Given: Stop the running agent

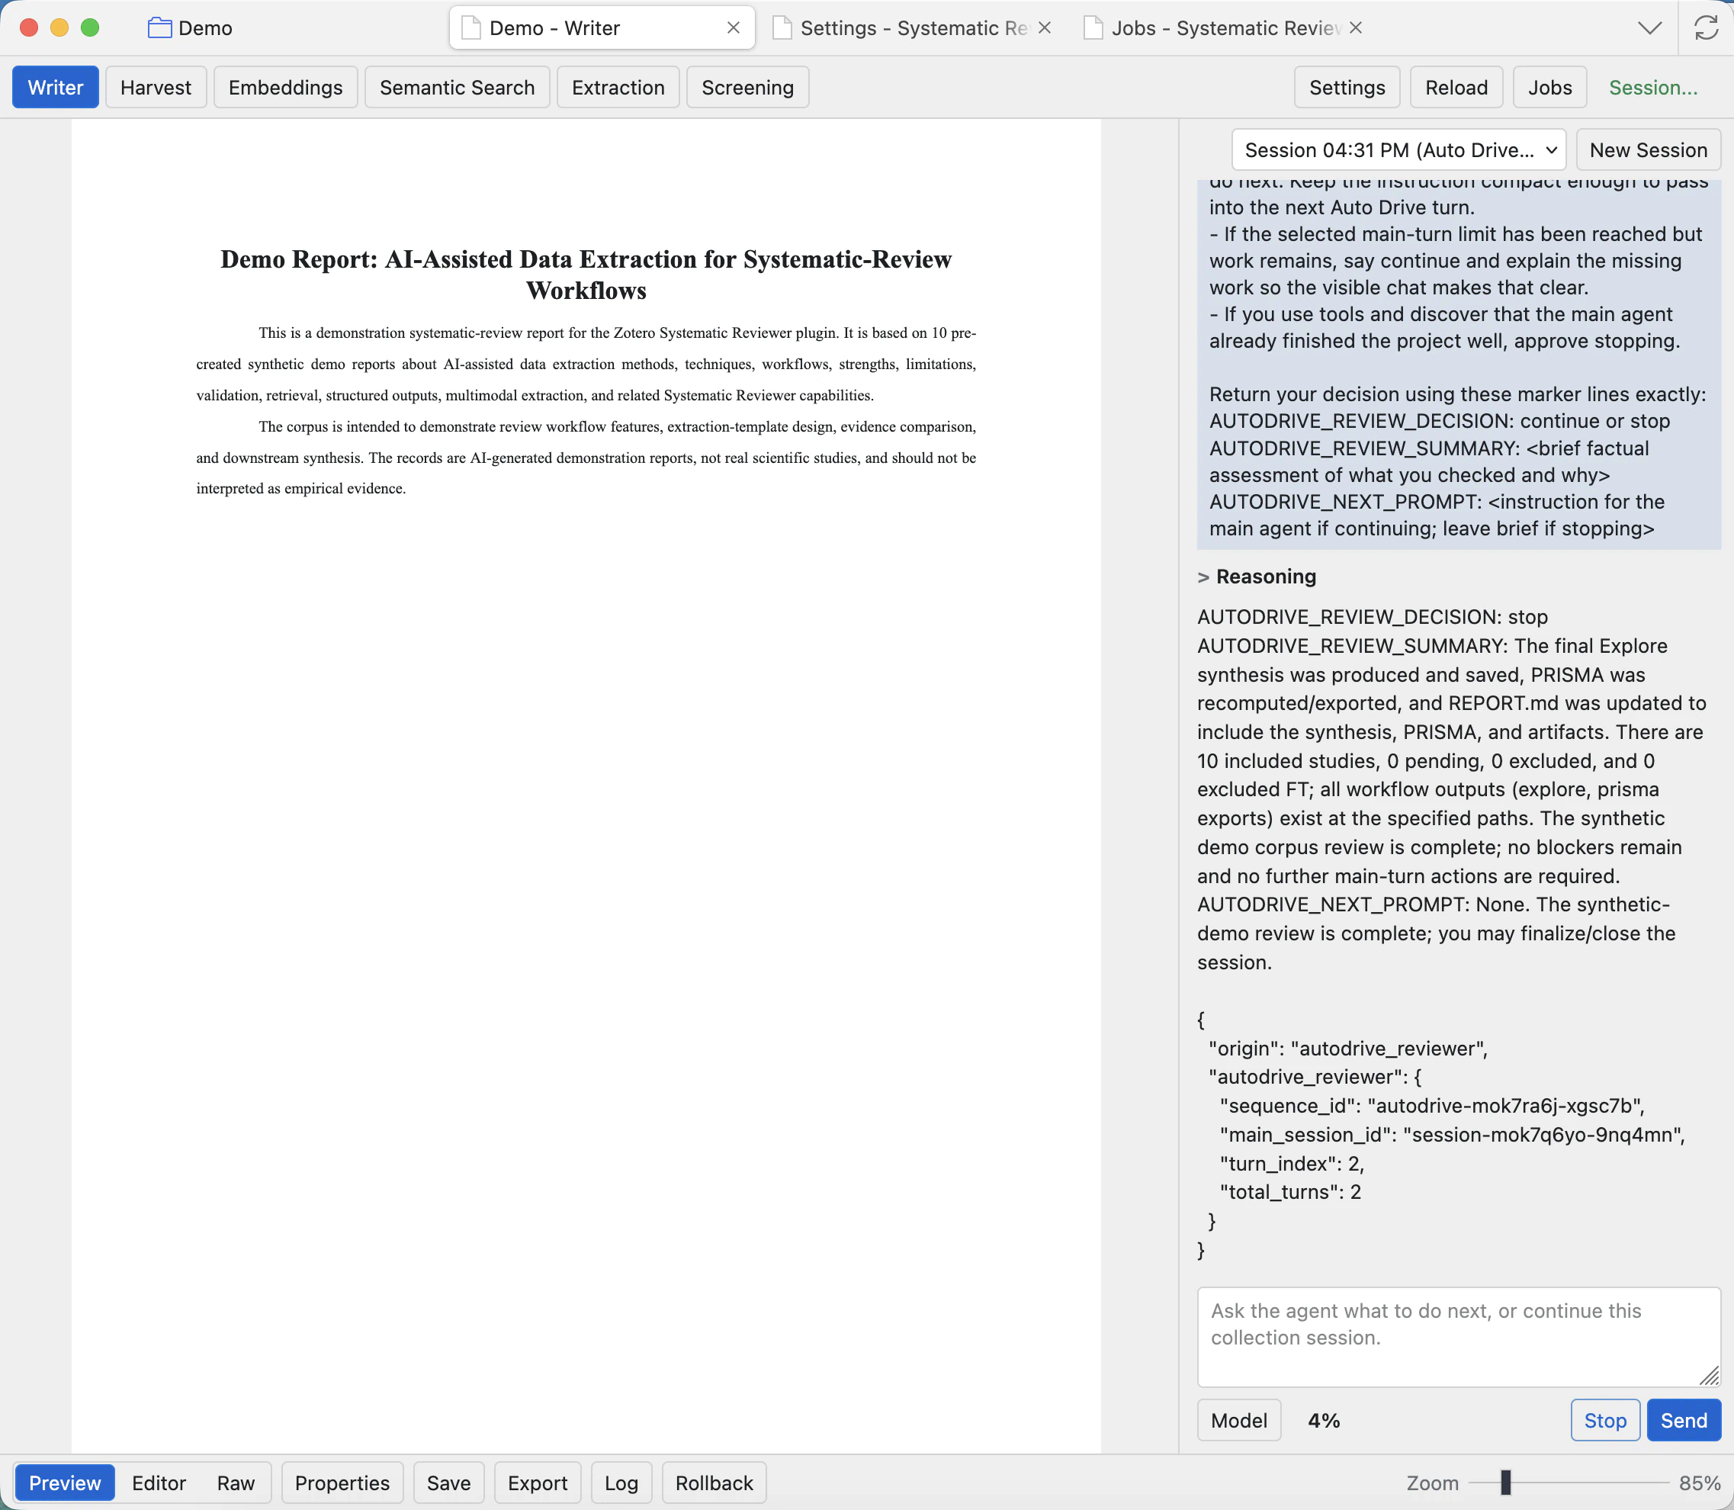Looking at the screenshot, I should tap(1604, 1420).
